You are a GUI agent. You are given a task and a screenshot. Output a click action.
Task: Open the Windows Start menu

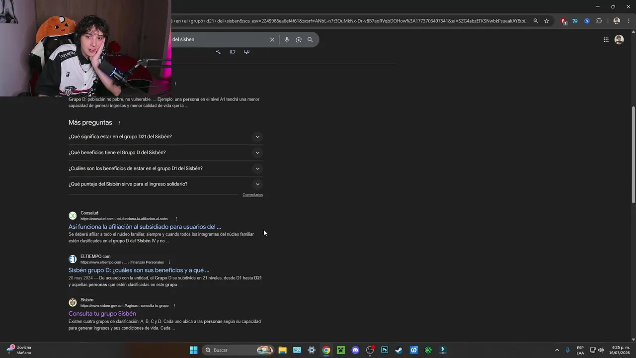coord(193,350)
